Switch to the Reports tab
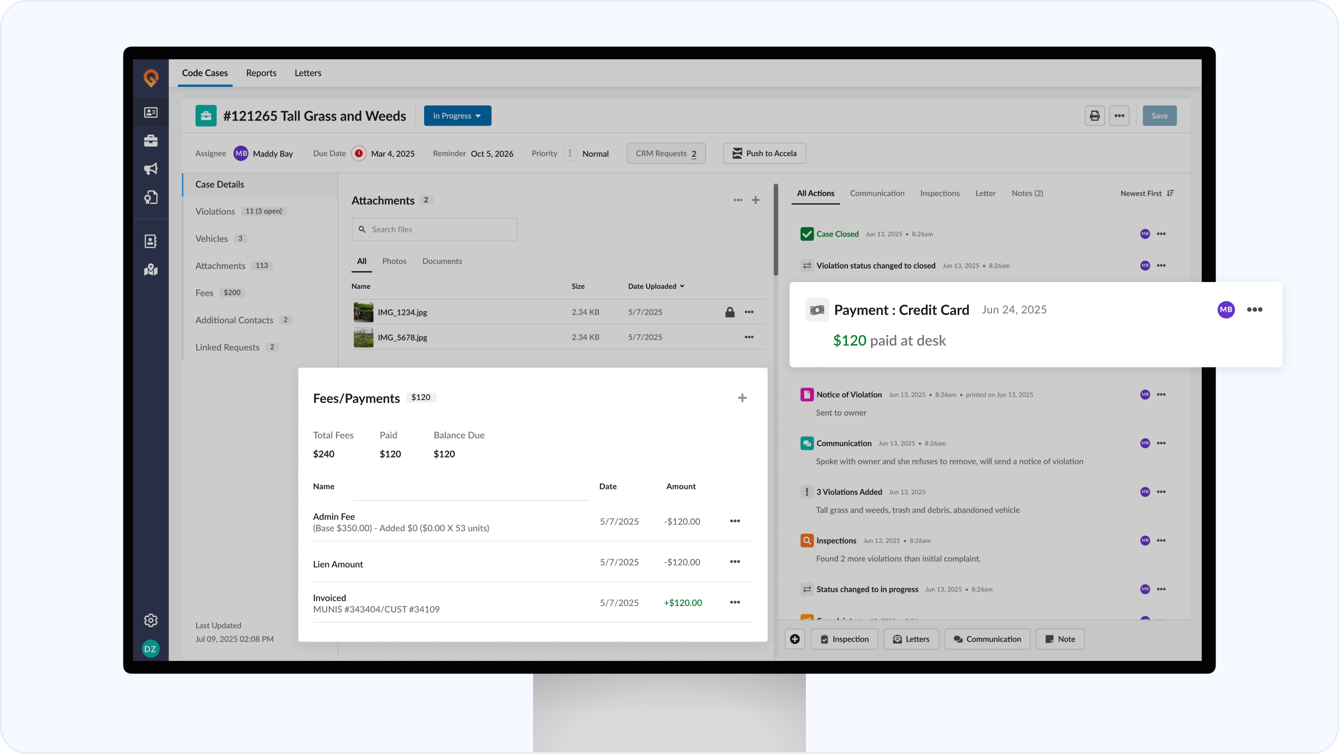The height and width of the screenshot is (754, 1339). (261, 73)
